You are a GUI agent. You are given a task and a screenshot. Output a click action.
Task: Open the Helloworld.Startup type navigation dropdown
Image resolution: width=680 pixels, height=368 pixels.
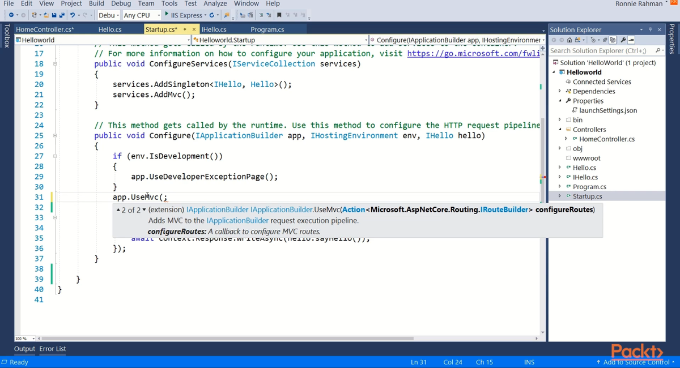pos(280,40)
